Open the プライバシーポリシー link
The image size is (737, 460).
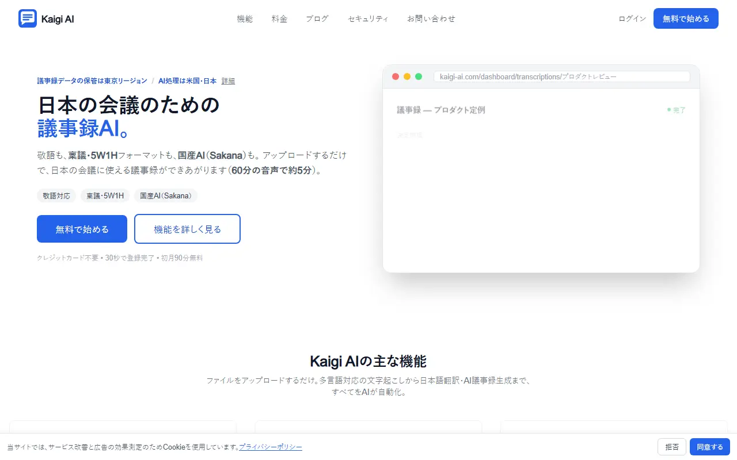pyautogui.click(x=271, y=447)
